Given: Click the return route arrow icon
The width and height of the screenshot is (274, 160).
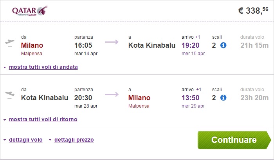Looking at the screenshot, I should (x=112, y=94).
